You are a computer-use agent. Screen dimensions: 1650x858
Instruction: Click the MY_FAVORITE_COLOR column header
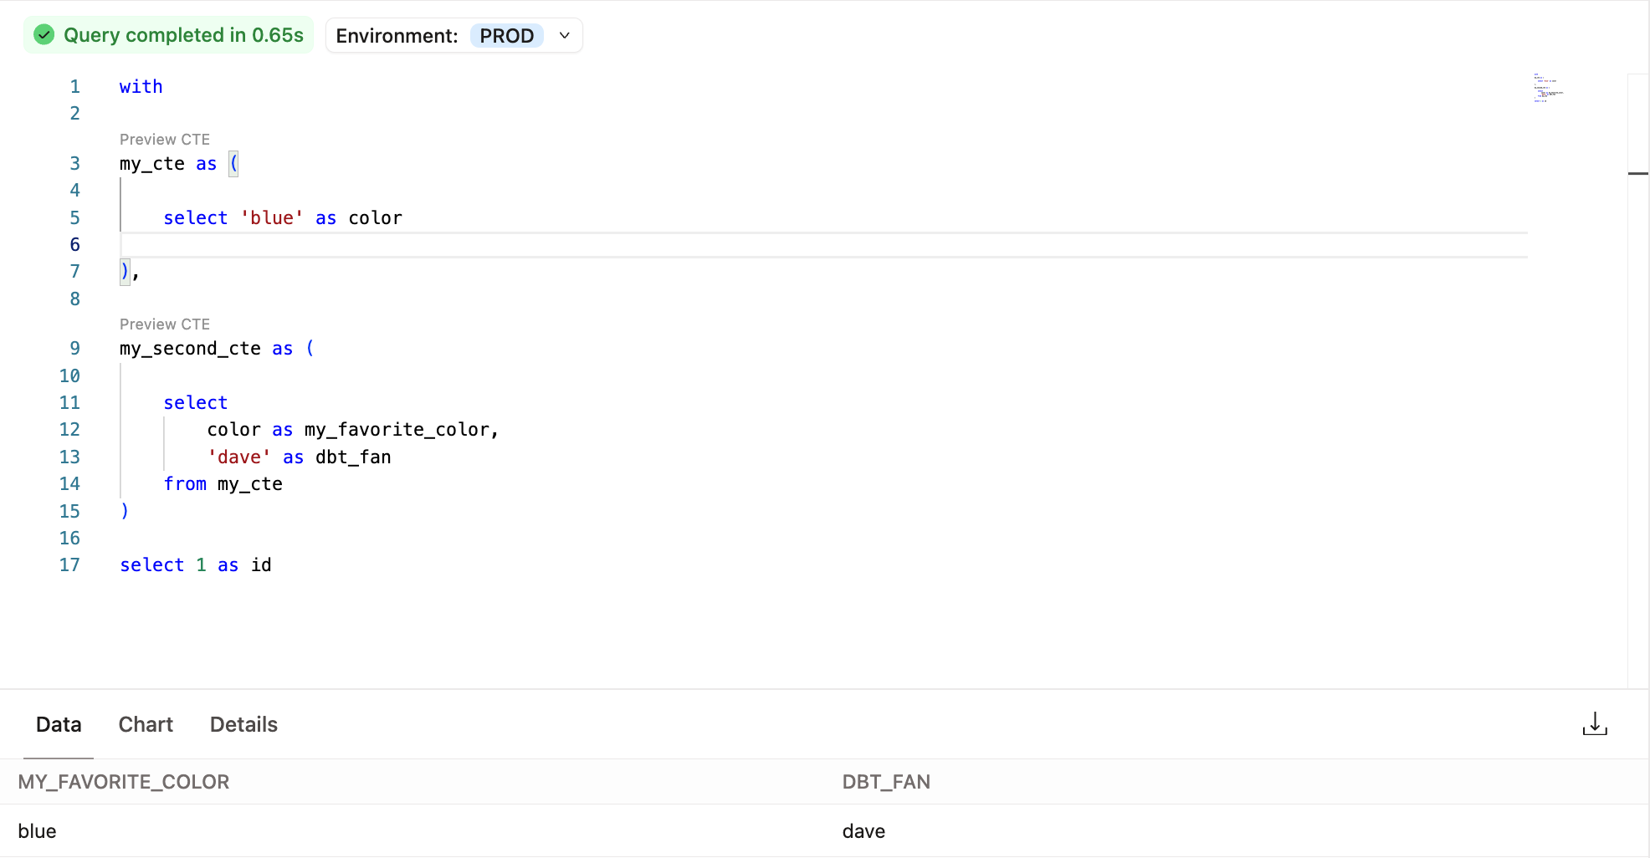(123, 782)
